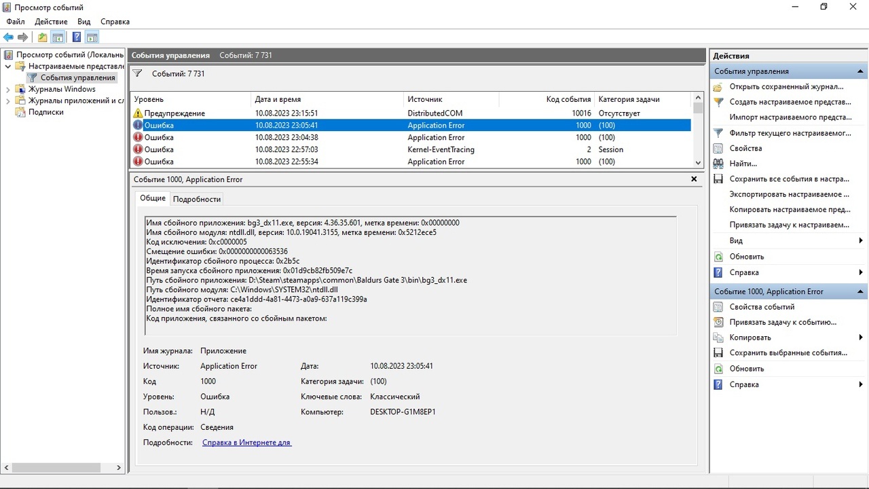Screen dimensions: 869x489
Task: Open upper Справка submenu arrow
Action: (861, 272)
